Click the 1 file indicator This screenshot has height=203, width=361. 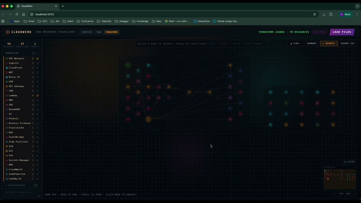[x=320, y=32]
